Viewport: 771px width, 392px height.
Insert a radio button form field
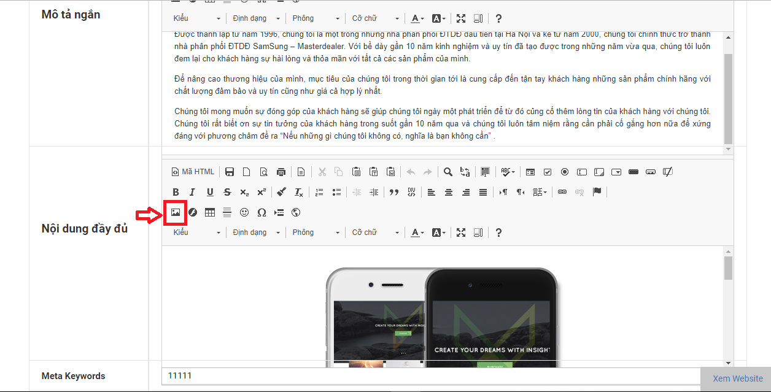click(565, 172)
